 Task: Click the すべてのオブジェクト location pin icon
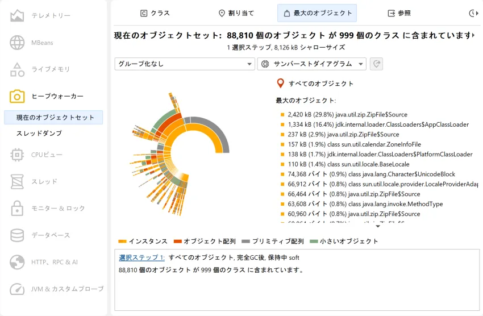pos(280,83)
